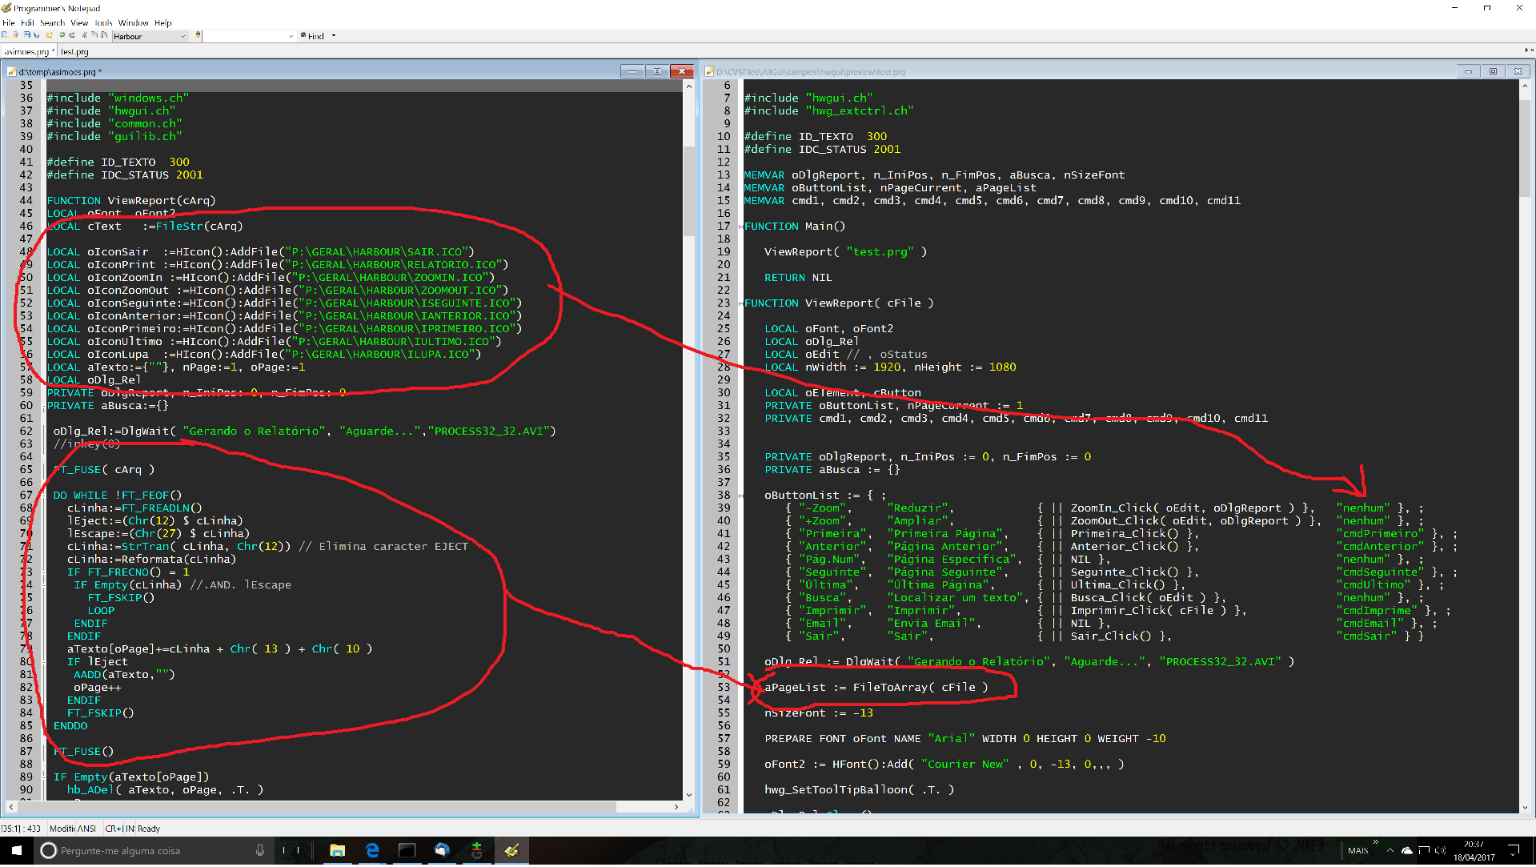
Task: Click the Find button in toolbar
Action: coord(313,36)
